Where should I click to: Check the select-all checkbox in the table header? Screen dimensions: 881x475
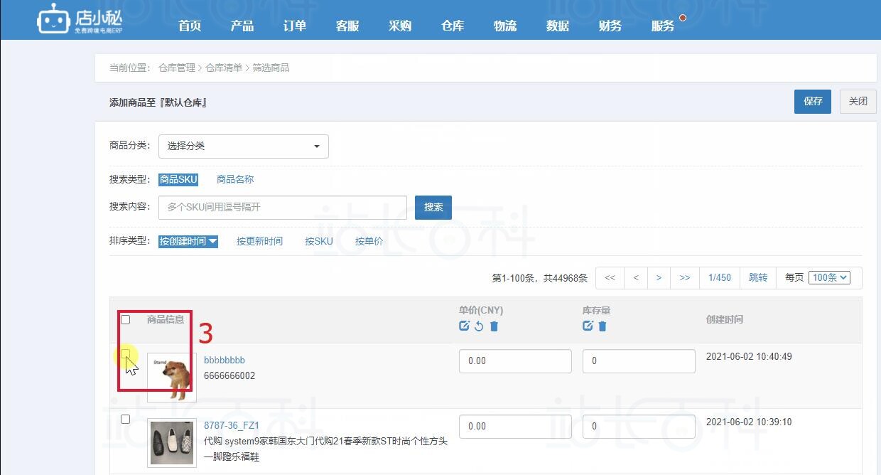[126, 319]
